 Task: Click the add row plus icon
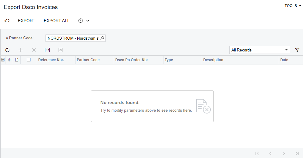pos(21,50)
